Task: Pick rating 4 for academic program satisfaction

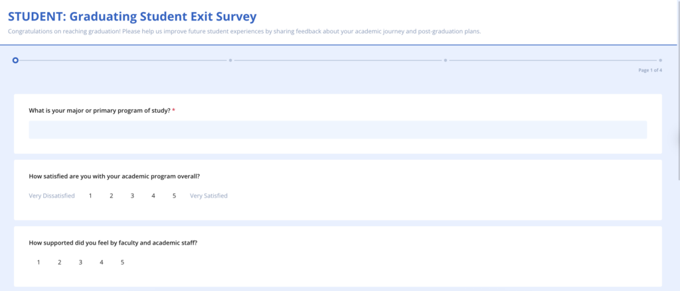Action: tap(153, 196)
